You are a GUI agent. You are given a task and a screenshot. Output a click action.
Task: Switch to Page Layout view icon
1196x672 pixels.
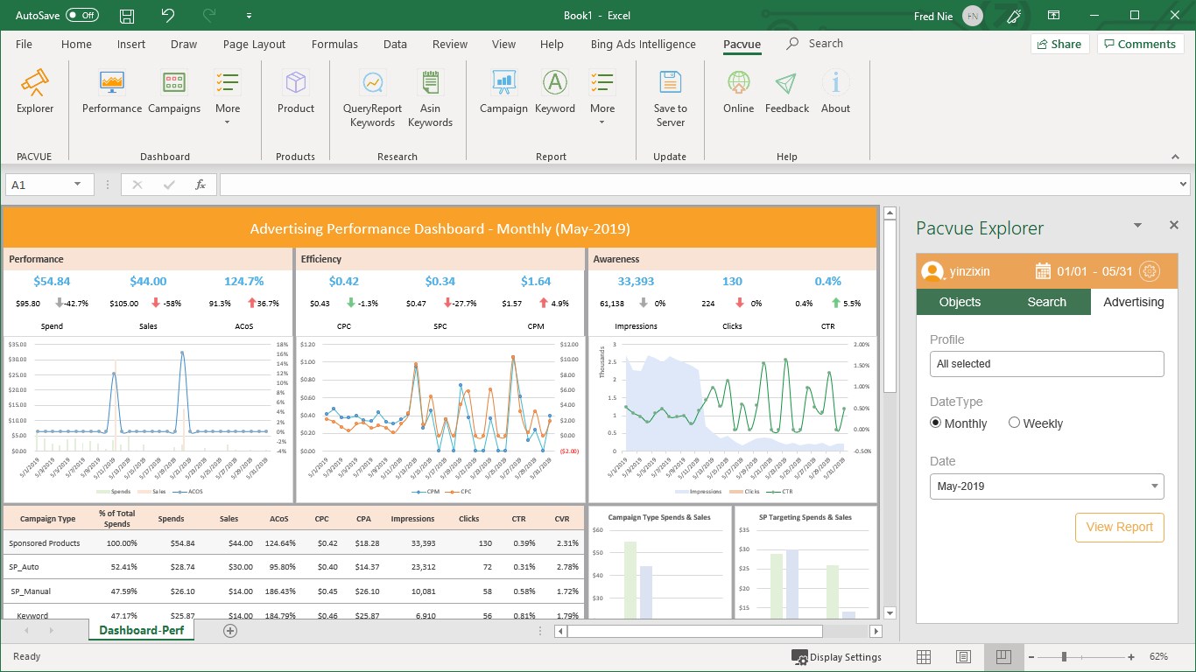[x=963, y=657]
